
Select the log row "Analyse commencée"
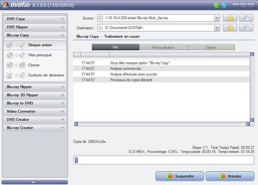[161, 68]
